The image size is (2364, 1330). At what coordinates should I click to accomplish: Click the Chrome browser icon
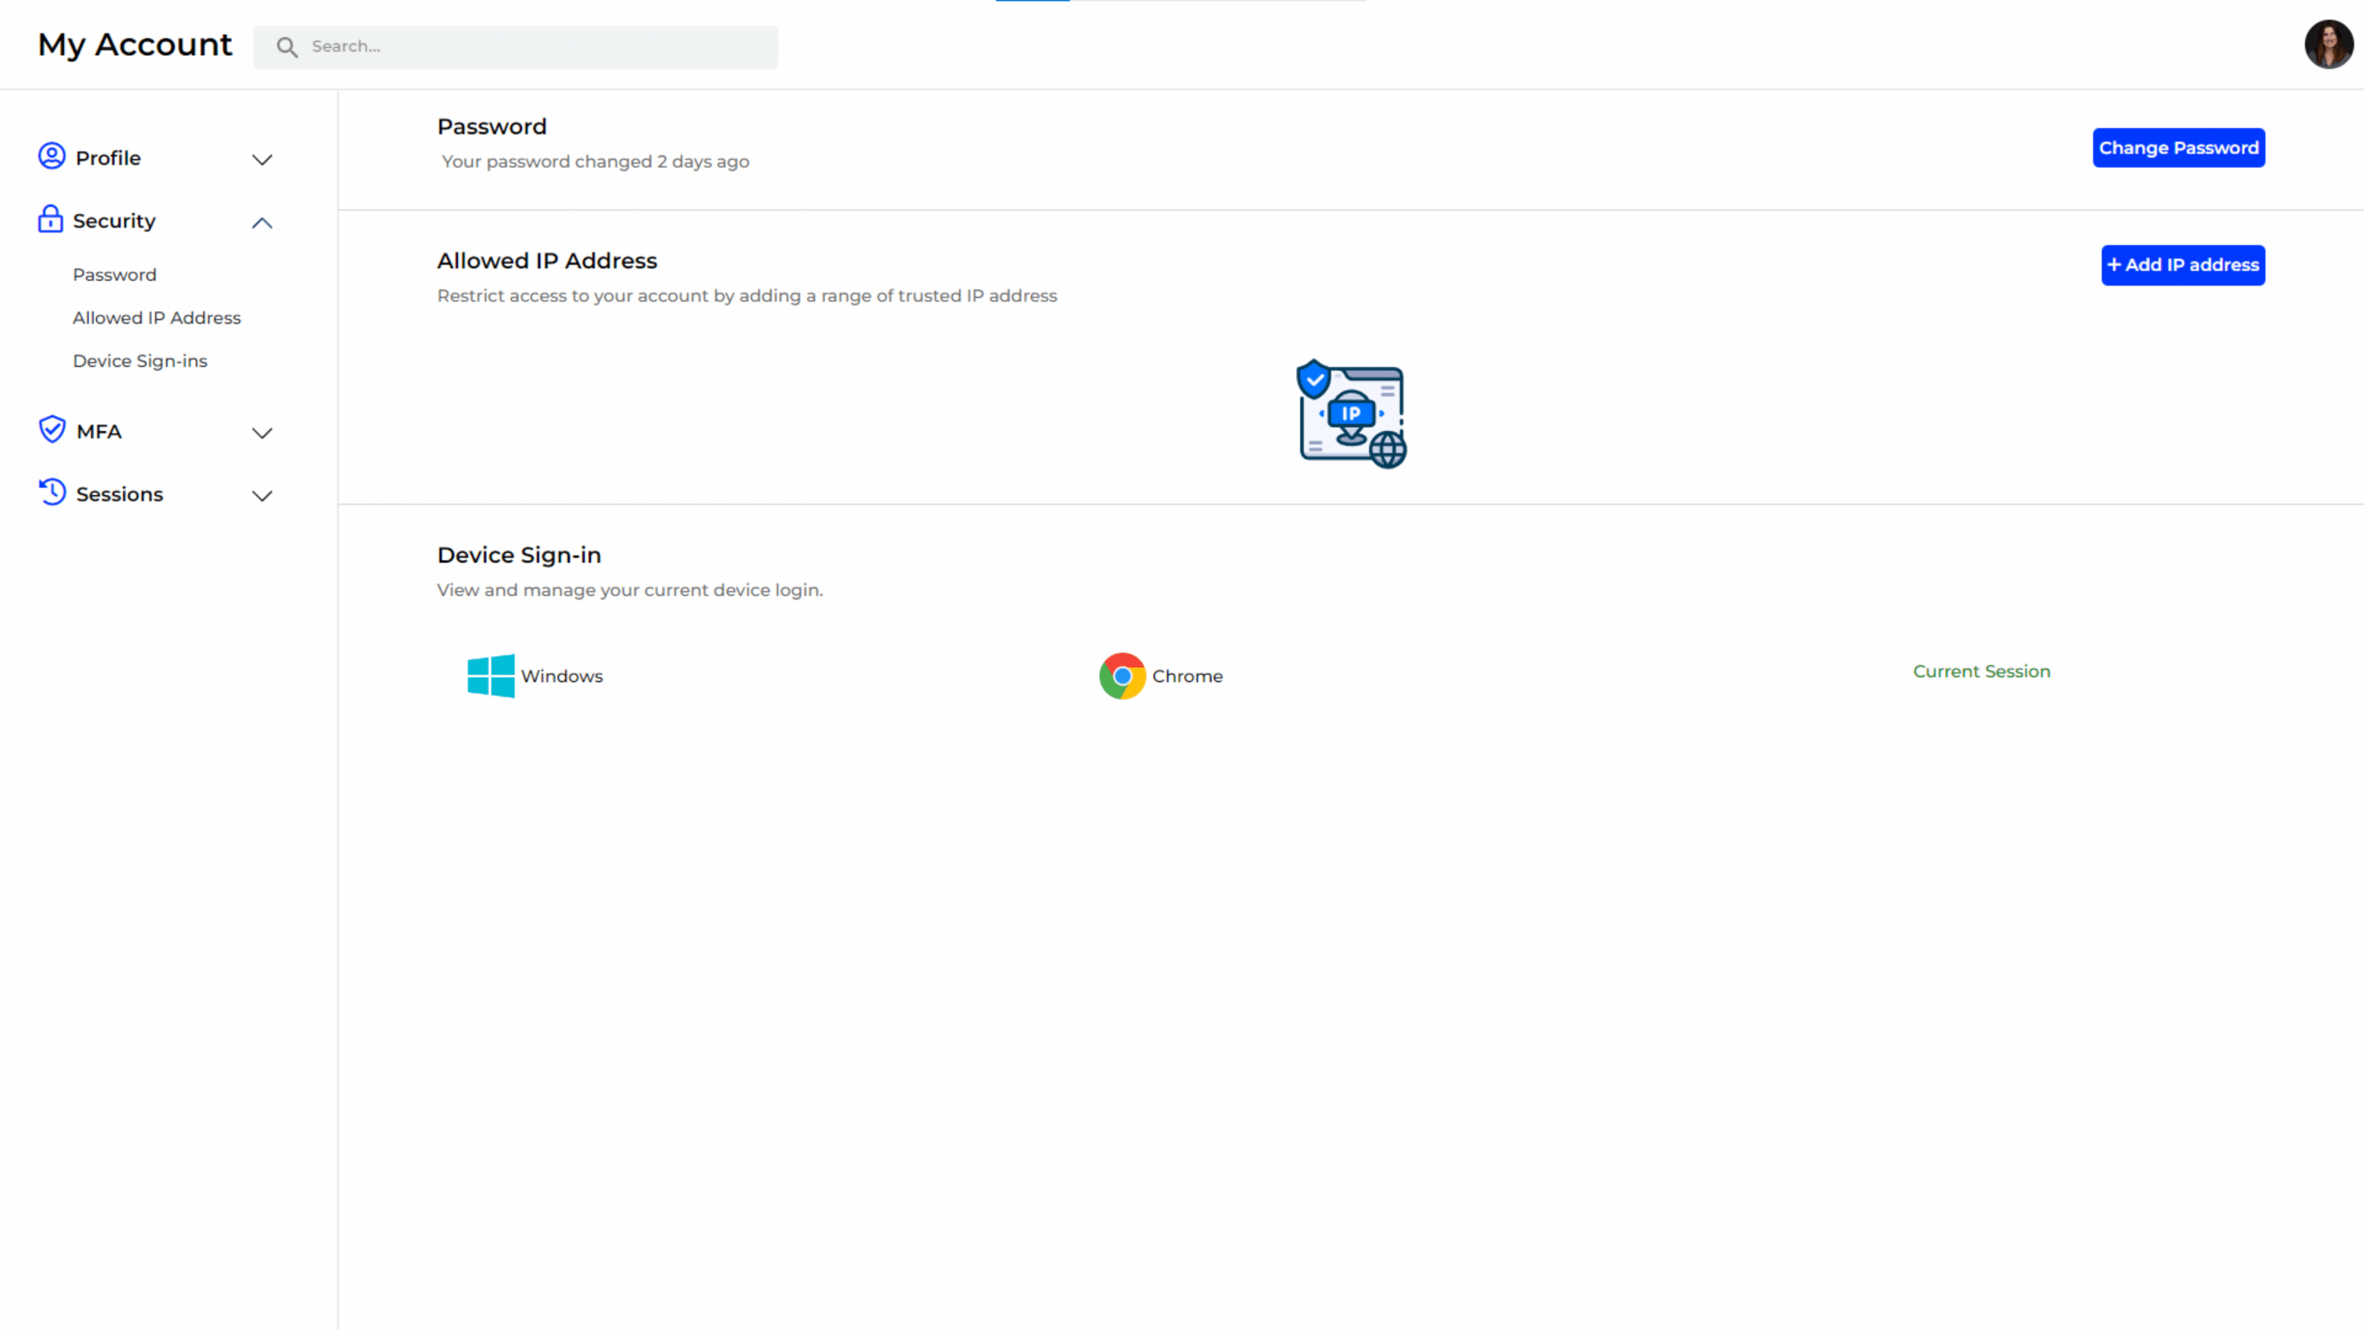pyautogui.click(x=1122, y=676)
